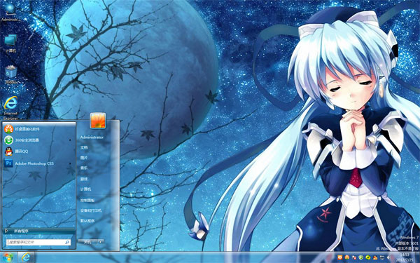This screenshot has height=263, width=420.
Task: Open the QQ penguin tray icon
Action: pyautogui.click(x=375, y=257)
